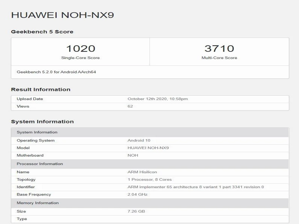
Task: Click the Processor Information table header
Action: point(150,164)
